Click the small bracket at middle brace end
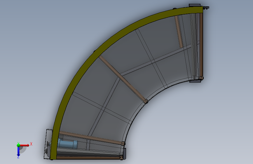Screen dimensions: 253x164 (x=146, y=101)
